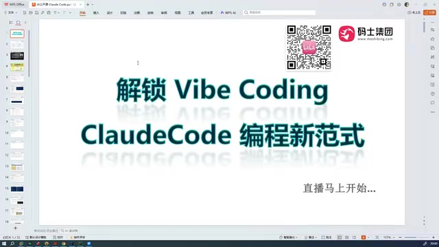The height and width of the screenshot is (247, 439).
Task: Click the zoom slider track
Action: click(x=417, y=237)
